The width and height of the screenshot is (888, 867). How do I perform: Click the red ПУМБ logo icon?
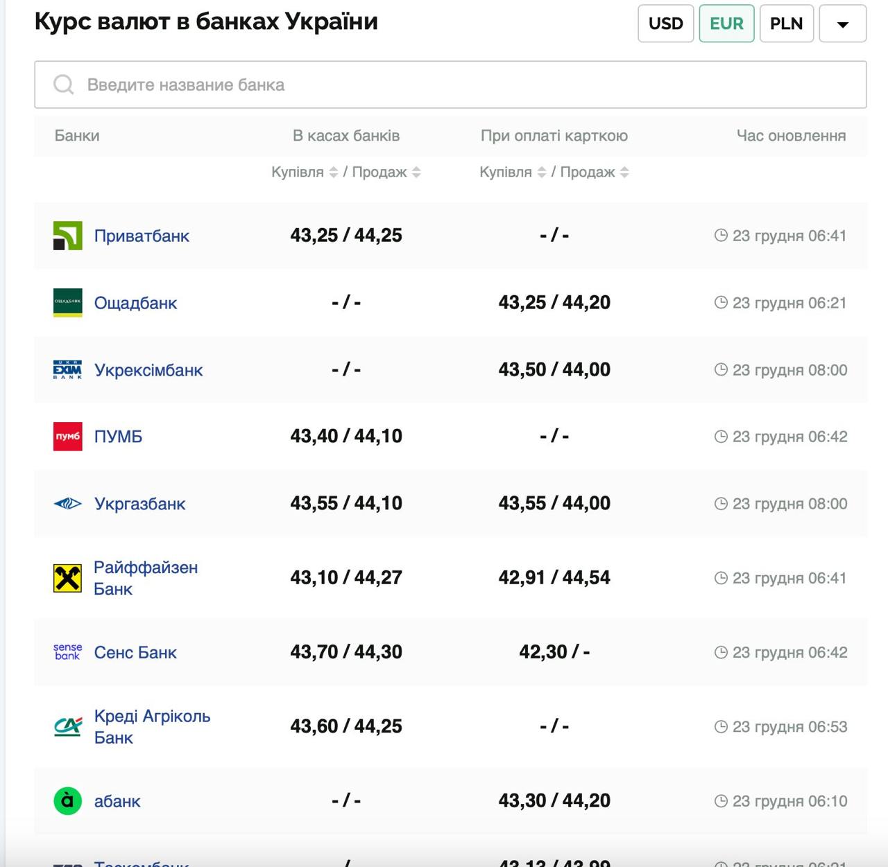67,437
